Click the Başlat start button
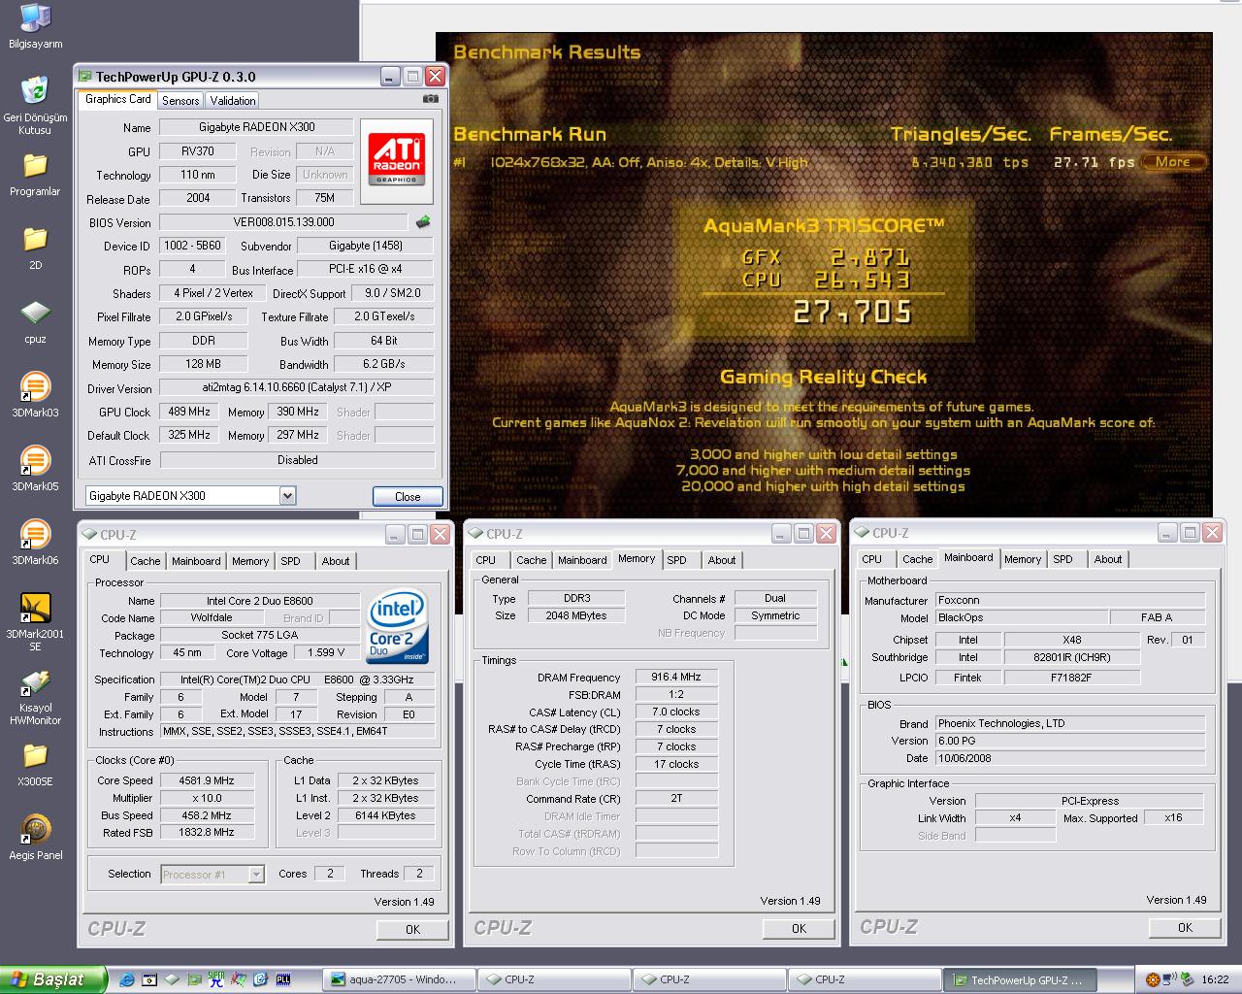Viewport: 1242px width, 994px height. (x=53, y=979)
